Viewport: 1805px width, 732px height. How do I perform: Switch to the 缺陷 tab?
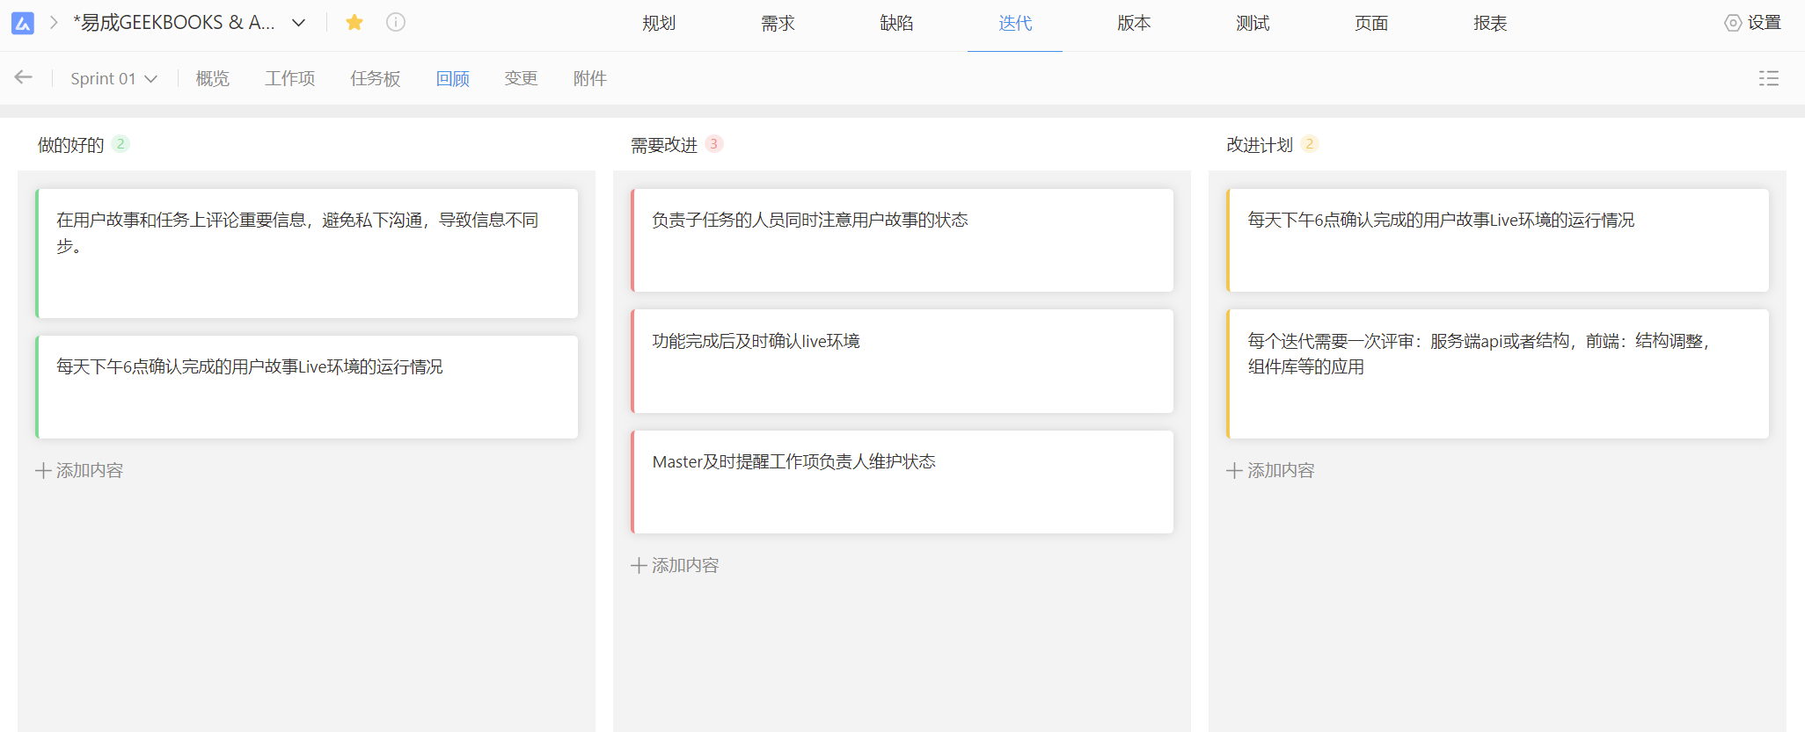pos(896,24)
